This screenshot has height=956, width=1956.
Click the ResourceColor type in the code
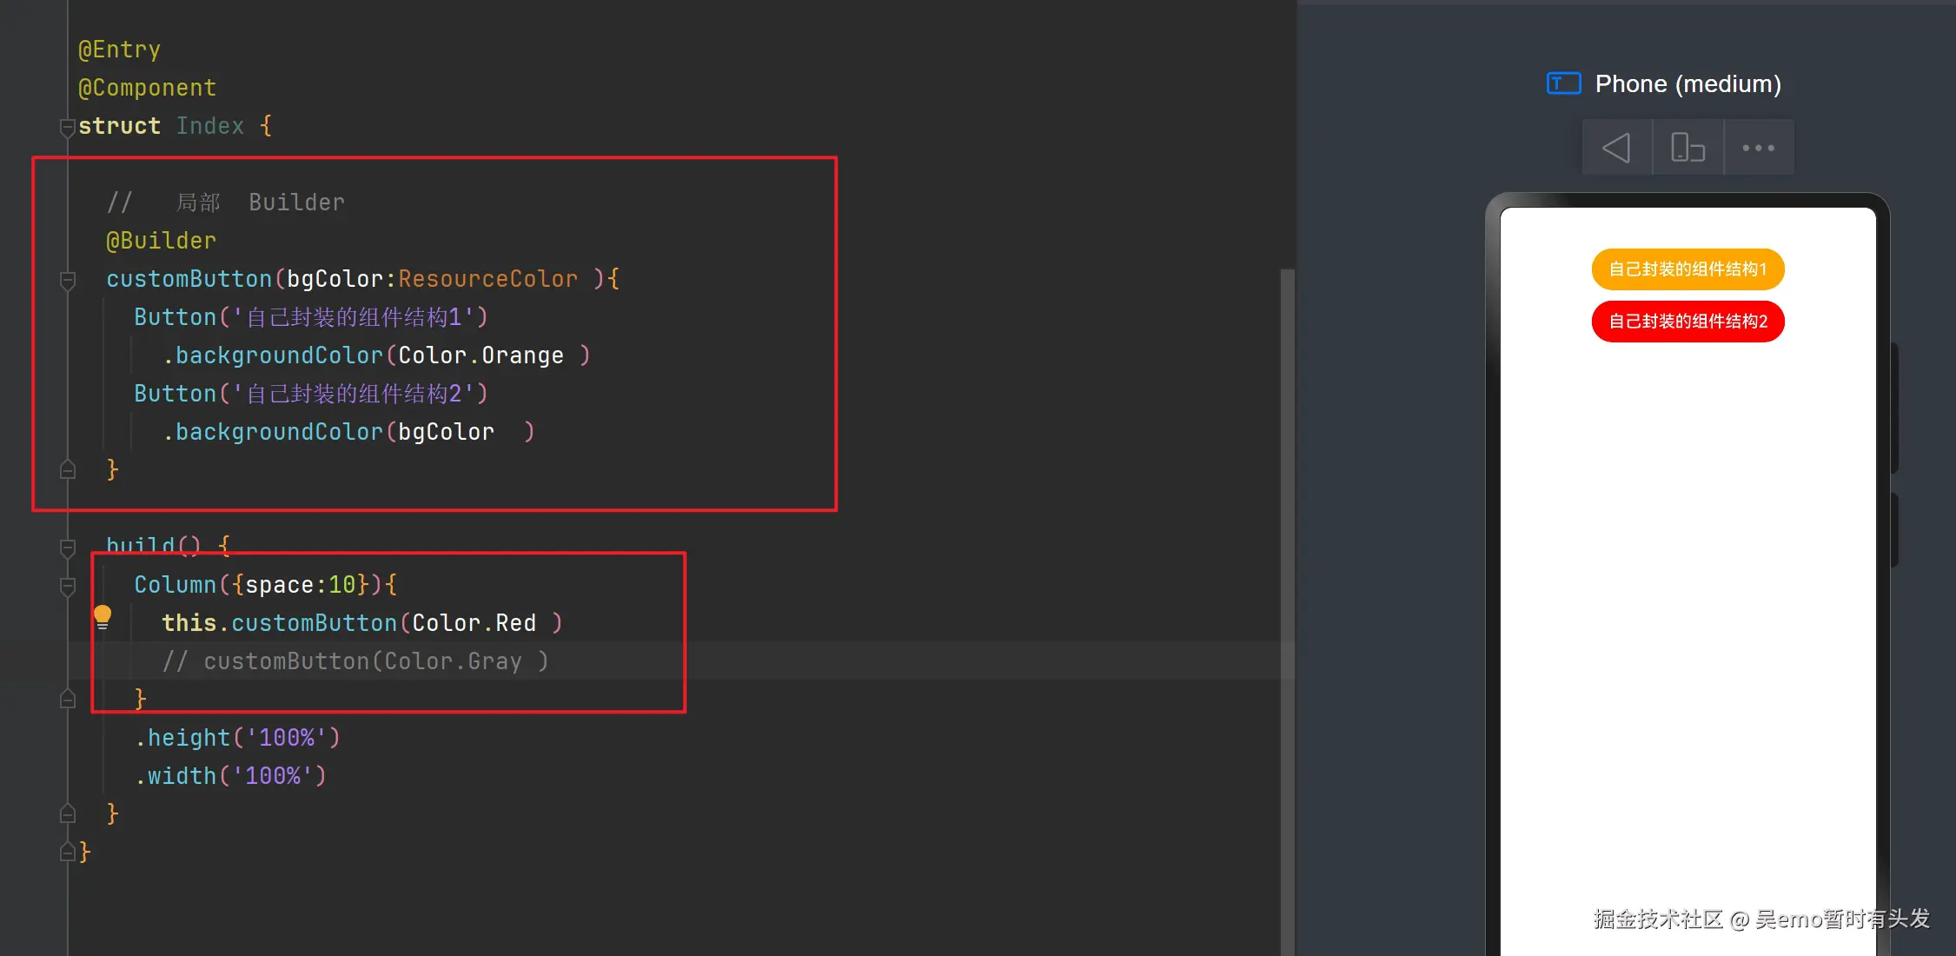pyautogui.click(x=487, y=279)
